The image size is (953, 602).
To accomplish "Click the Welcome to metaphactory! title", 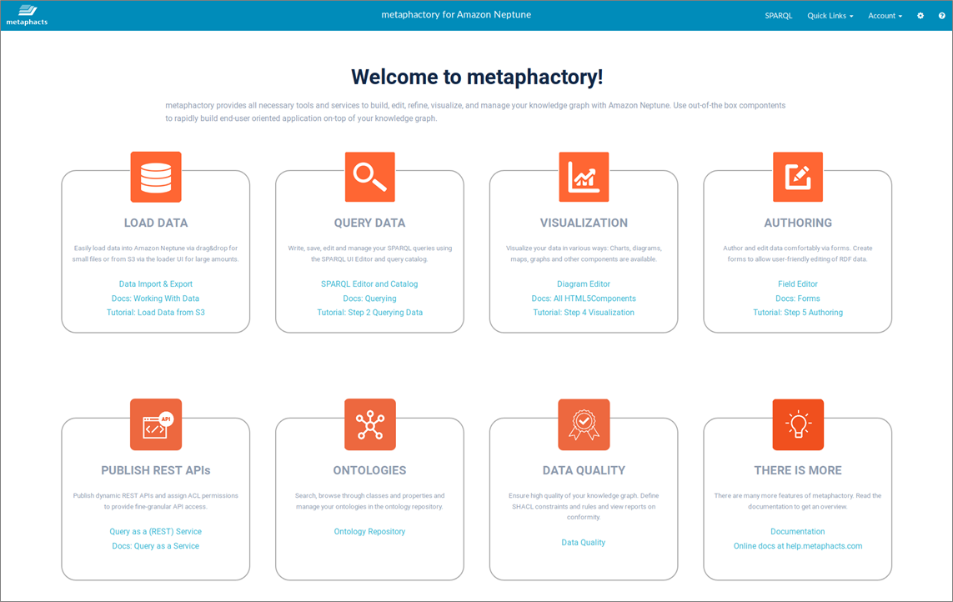I will [x=477, y=78].
